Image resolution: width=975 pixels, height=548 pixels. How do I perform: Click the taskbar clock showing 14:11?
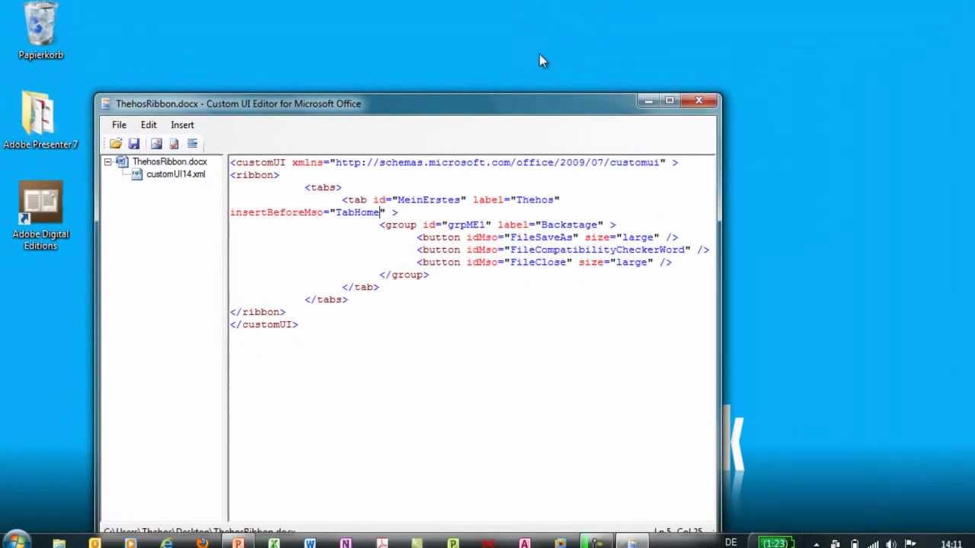[x=951, y=543]
